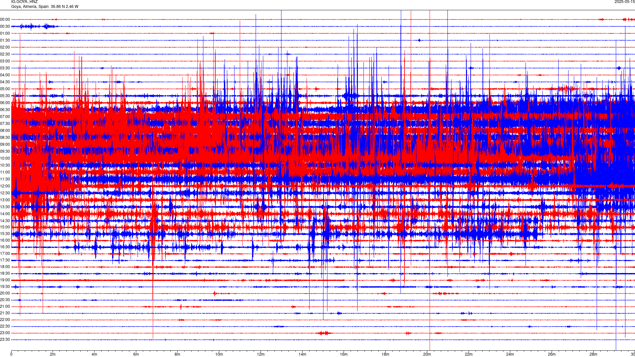Select the 18:00 time row label
The image size is (635, 357).
(5, 267)
